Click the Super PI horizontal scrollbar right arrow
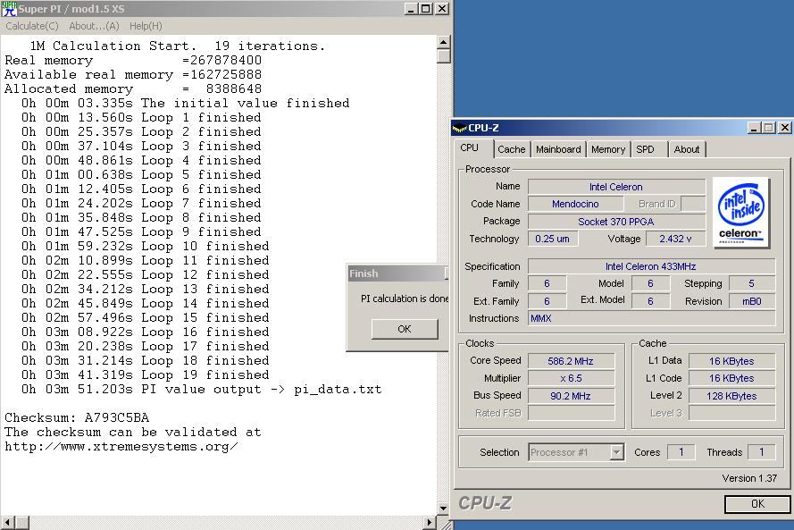Viewport: 794px width, 530px height. [430, 522]
